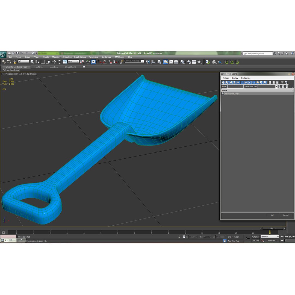
Task: Open Edit menu
Action: [x=11, y=57]
